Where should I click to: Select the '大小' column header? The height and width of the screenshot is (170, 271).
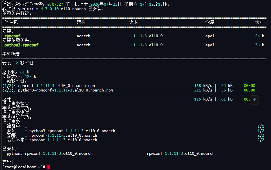260,22
